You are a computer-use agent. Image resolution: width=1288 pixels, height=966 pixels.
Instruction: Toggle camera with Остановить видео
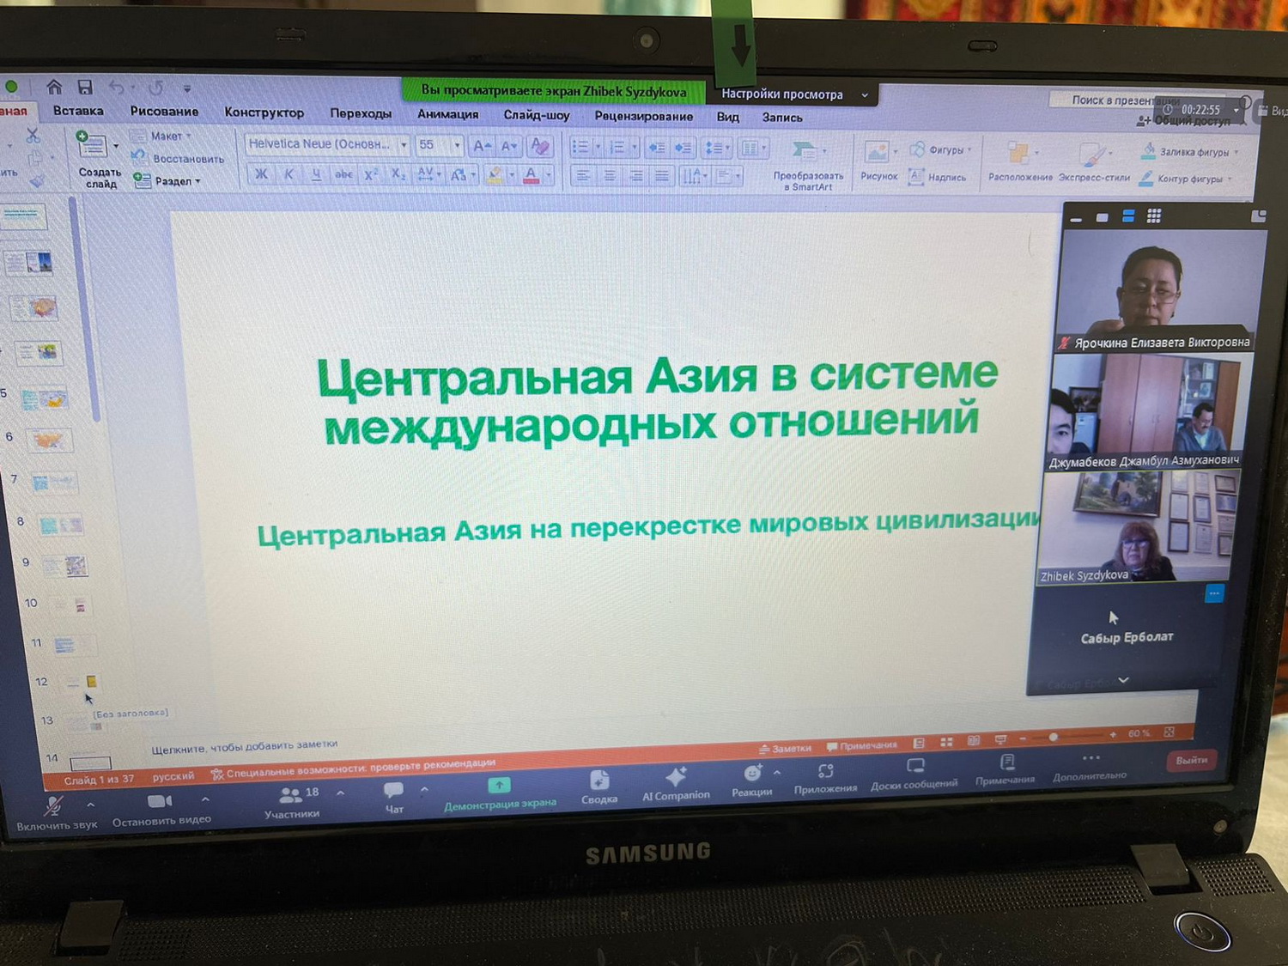161,810
